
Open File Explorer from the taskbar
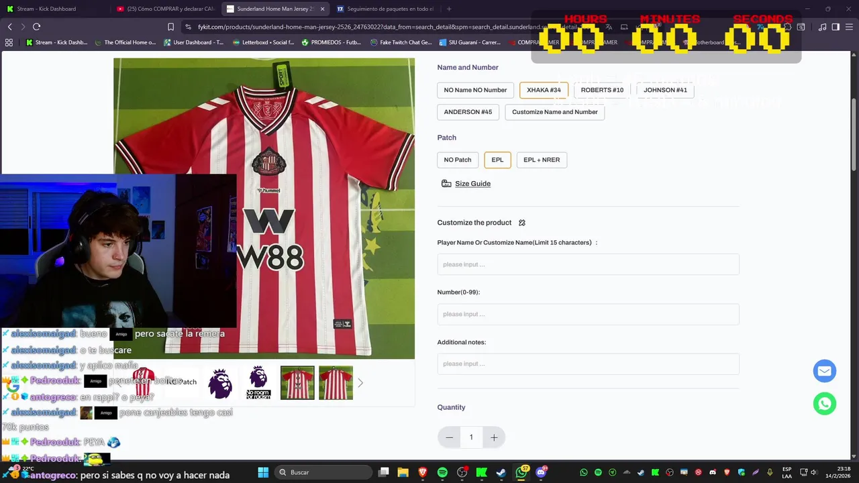click(403, 472)
